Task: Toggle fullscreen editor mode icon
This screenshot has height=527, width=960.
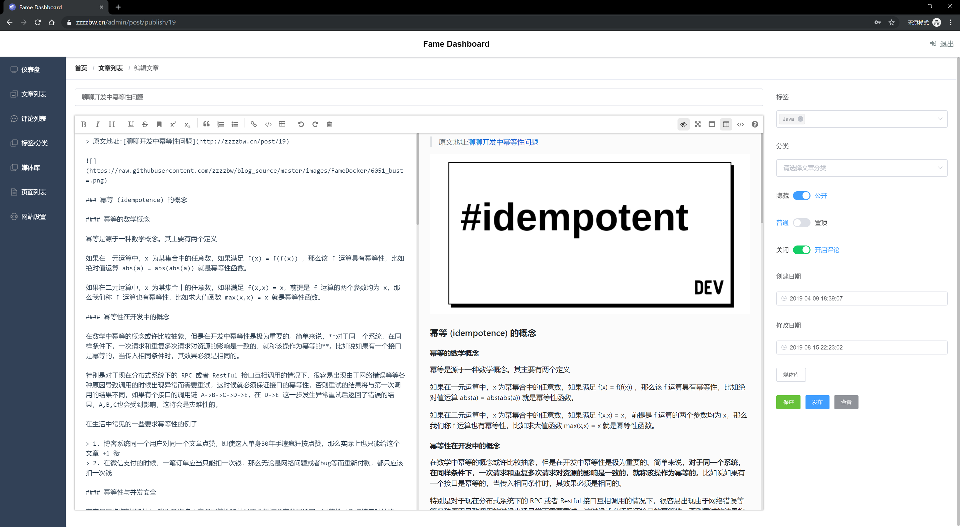Action: pyautogui.click(x=698, y=124)
